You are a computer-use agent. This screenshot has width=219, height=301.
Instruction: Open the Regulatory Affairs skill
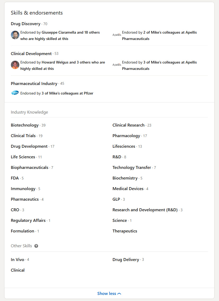(x=28, y=220)
